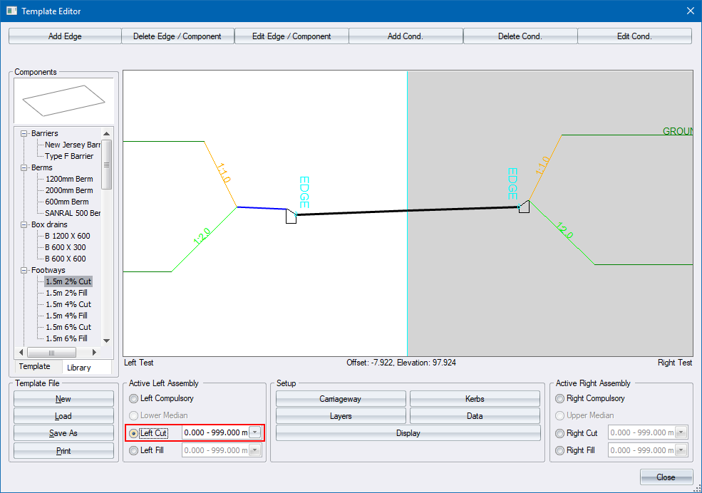Viewport: 702px width, 493px height.
Task: Collapse the Box drains tree node
Action: pyautogui.click(x=25, y=224)
